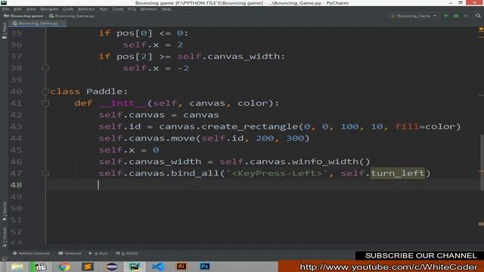Click '<KeyPress-Left>' string on line 47
484x272 pixels.
(277, 173)
